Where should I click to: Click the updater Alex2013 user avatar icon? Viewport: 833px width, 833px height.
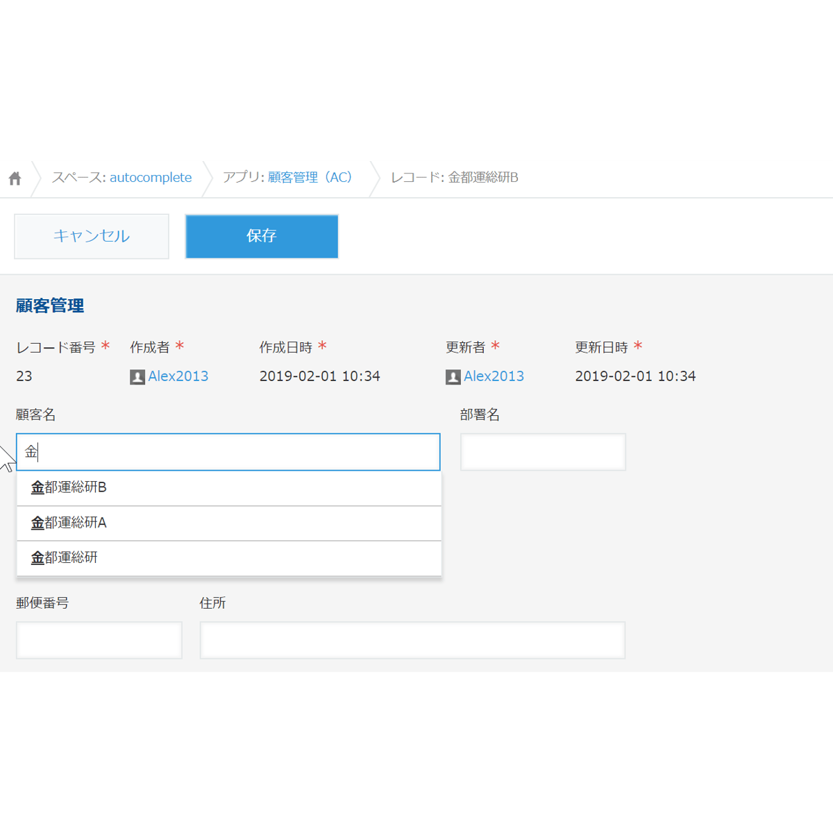tap(453, 377)
